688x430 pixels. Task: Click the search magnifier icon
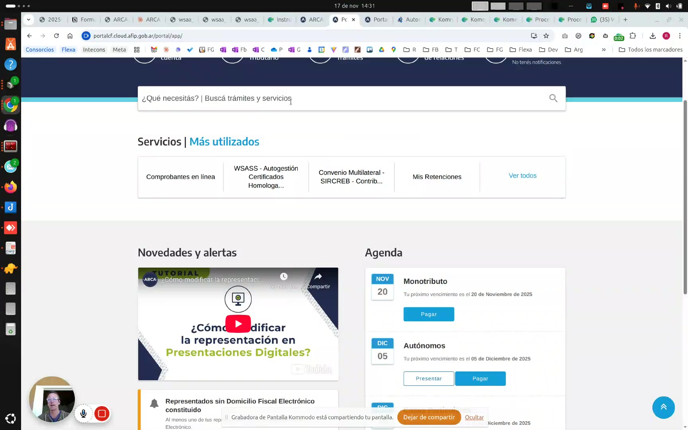[553, 98]
